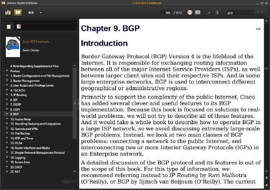Click the 486 page number in page margin
This screenshot has width=270, height=190.
(258, 29)
